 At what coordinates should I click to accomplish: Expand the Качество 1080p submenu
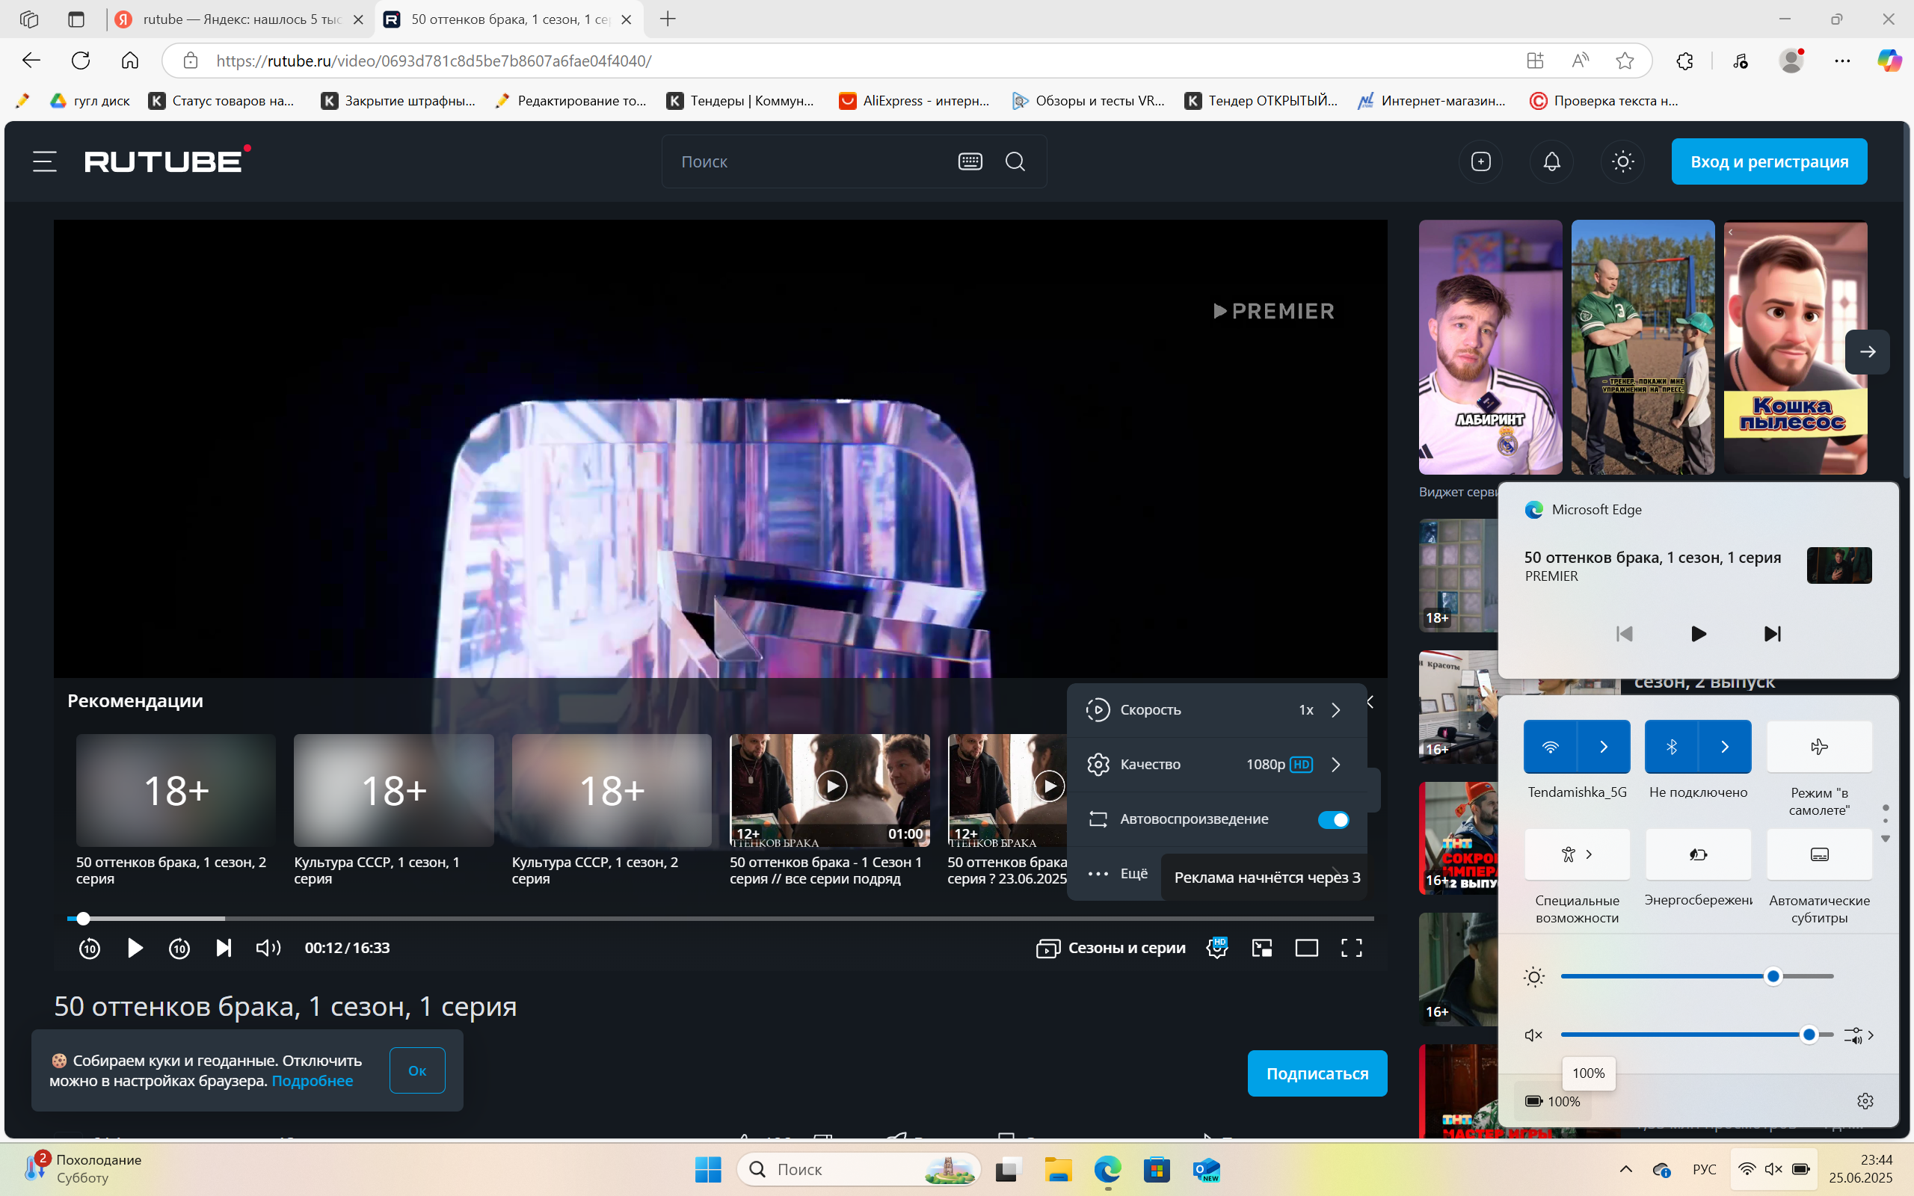pyautogui.click(x=1216, y=764)
